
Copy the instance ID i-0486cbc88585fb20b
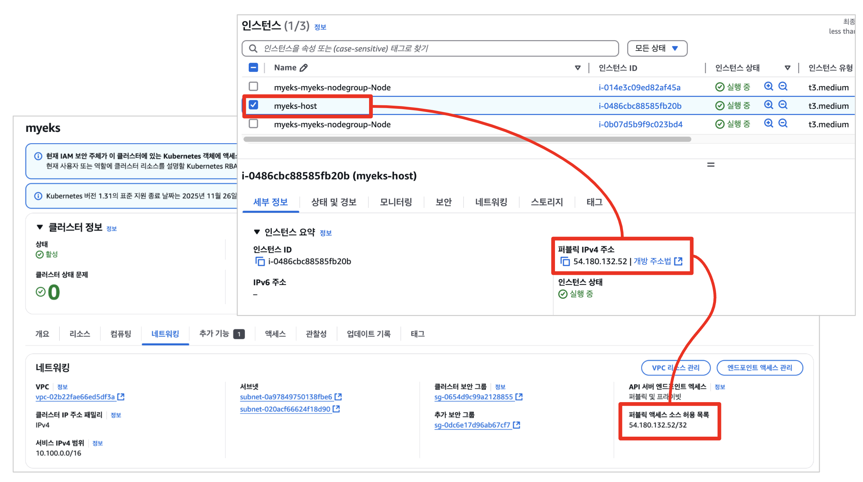260,261
